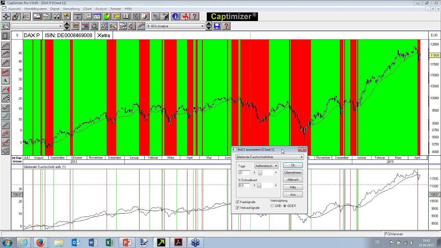Screen dimensions: 441x248
Task: Open Excel from the taskbar
Action: (110, 242)
